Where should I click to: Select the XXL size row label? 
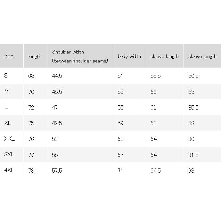tap(9, 139)
